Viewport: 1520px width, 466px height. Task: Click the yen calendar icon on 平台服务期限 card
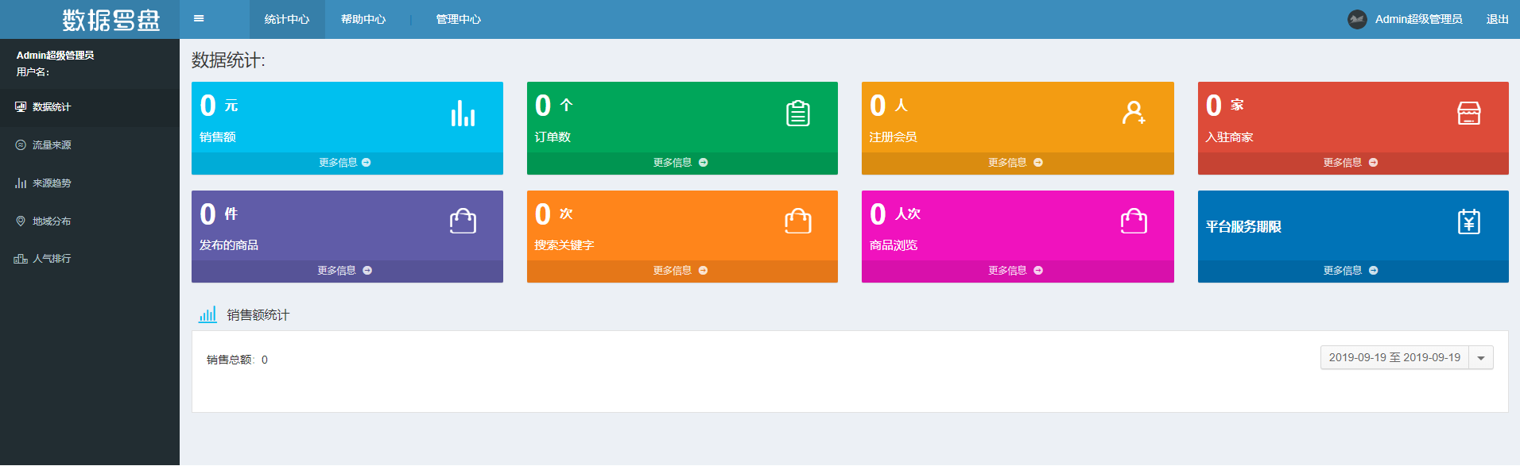pyautogui.click(x=1469, y=221)
